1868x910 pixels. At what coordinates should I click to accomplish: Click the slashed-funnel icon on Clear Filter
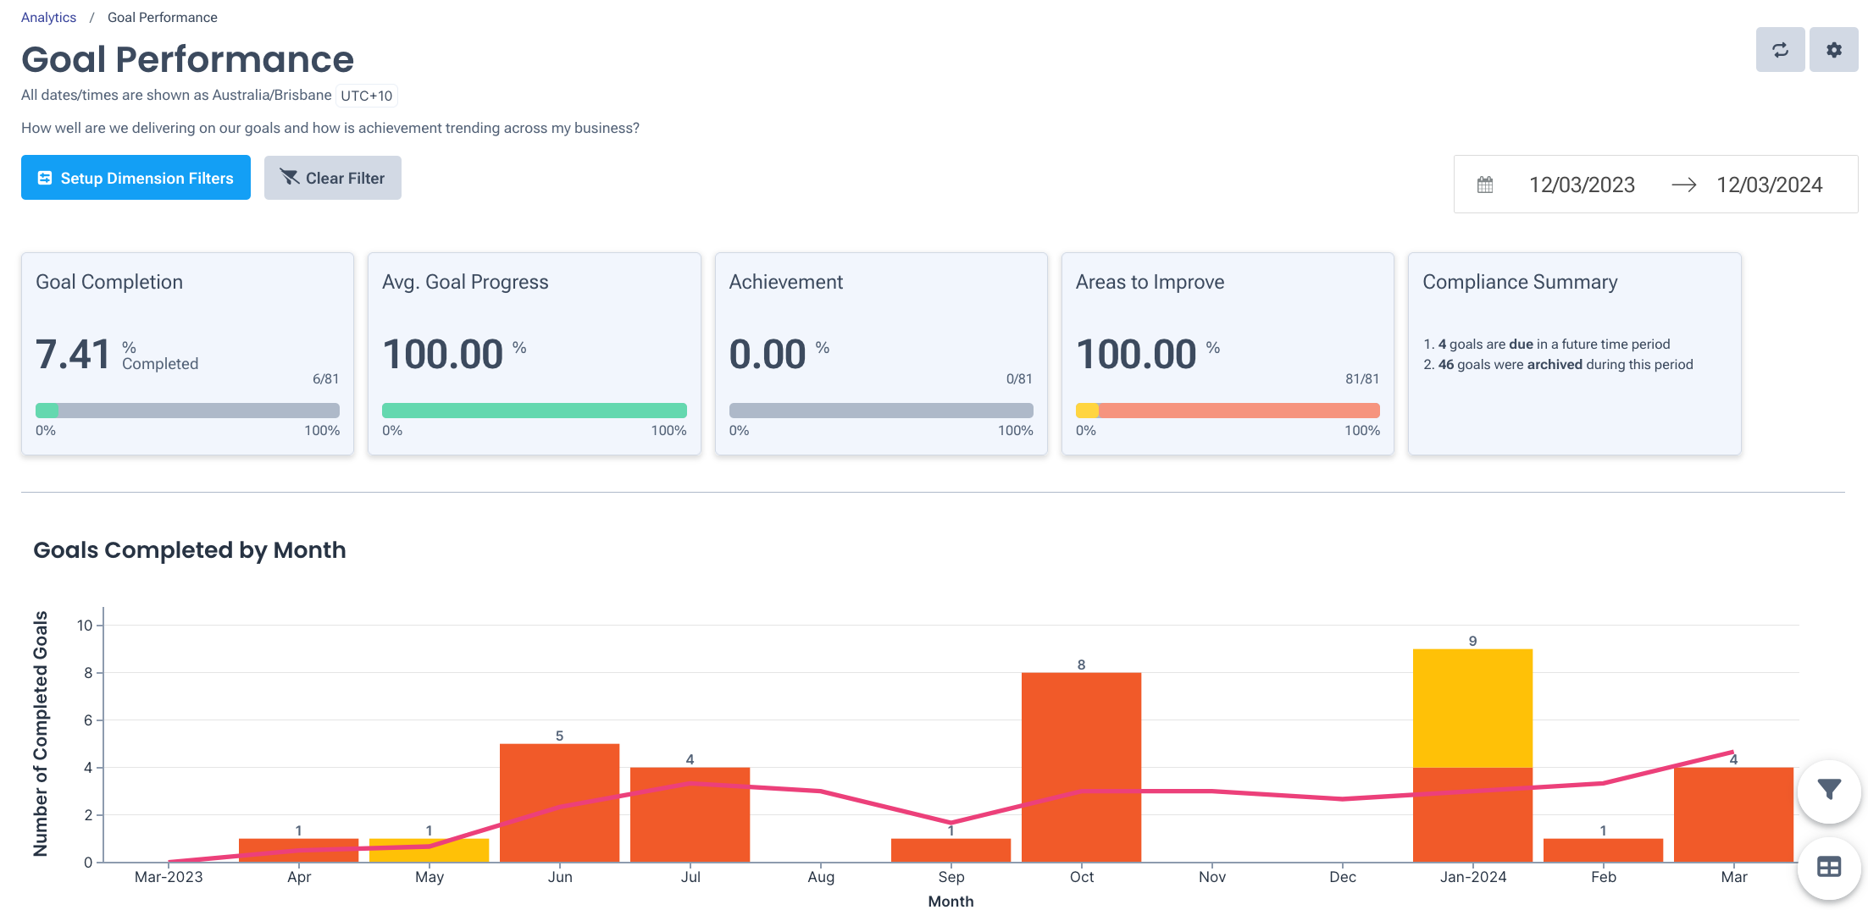pos(290,178)
